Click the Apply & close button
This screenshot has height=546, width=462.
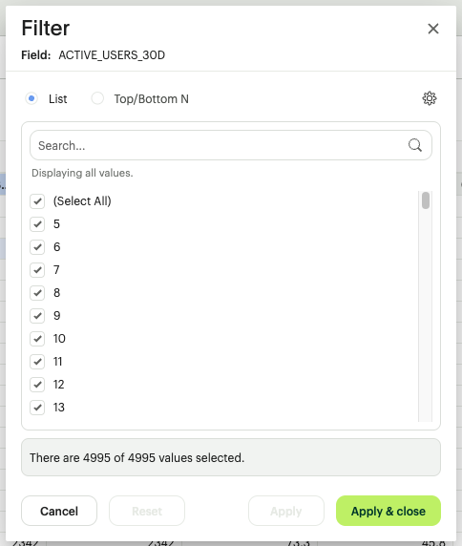click(x=388, y=511)
